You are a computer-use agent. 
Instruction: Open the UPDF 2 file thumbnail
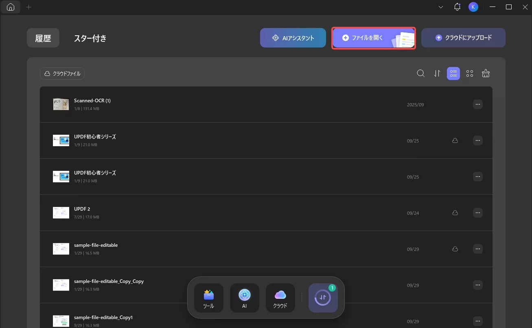pyautogui.click(x=61, y=213)
